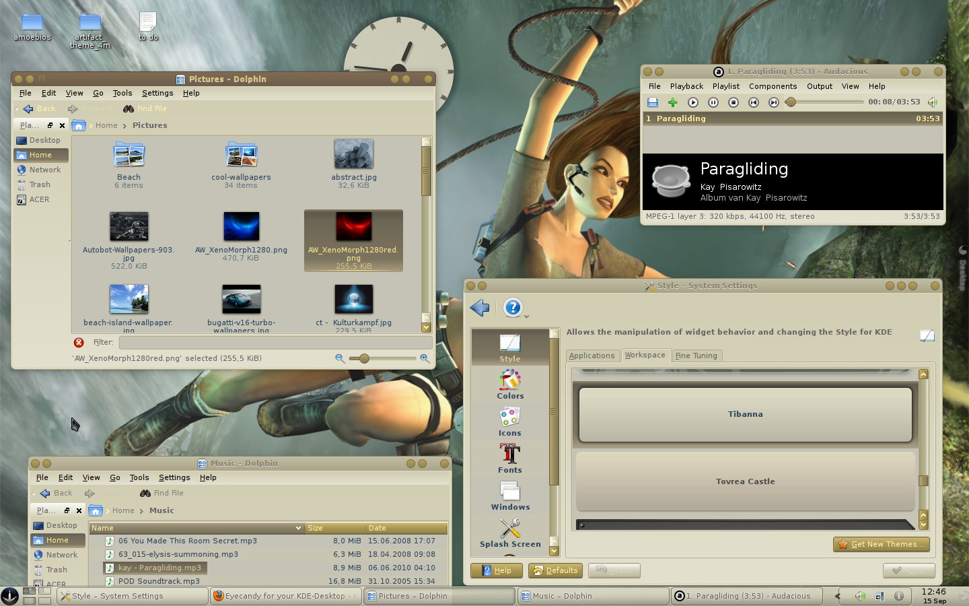The width and height of the screenshot is (969, 606).
Task: Click the green Add Files plus icon
Action: tap(672, 102)
